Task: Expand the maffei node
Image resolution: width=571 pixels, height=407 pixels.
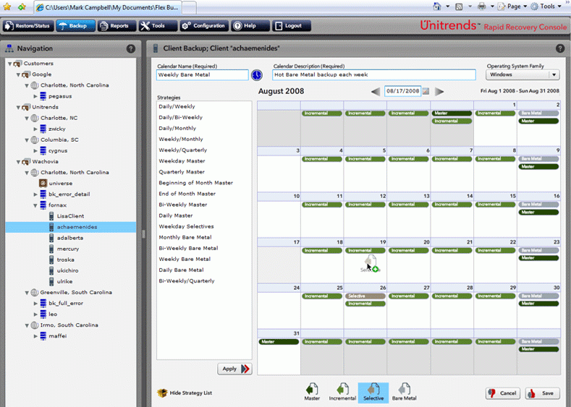Action: click(35, 336)
